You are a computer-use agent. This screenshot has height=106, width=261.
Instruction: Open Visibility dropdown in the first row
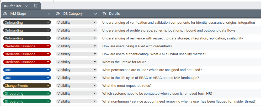77,23
